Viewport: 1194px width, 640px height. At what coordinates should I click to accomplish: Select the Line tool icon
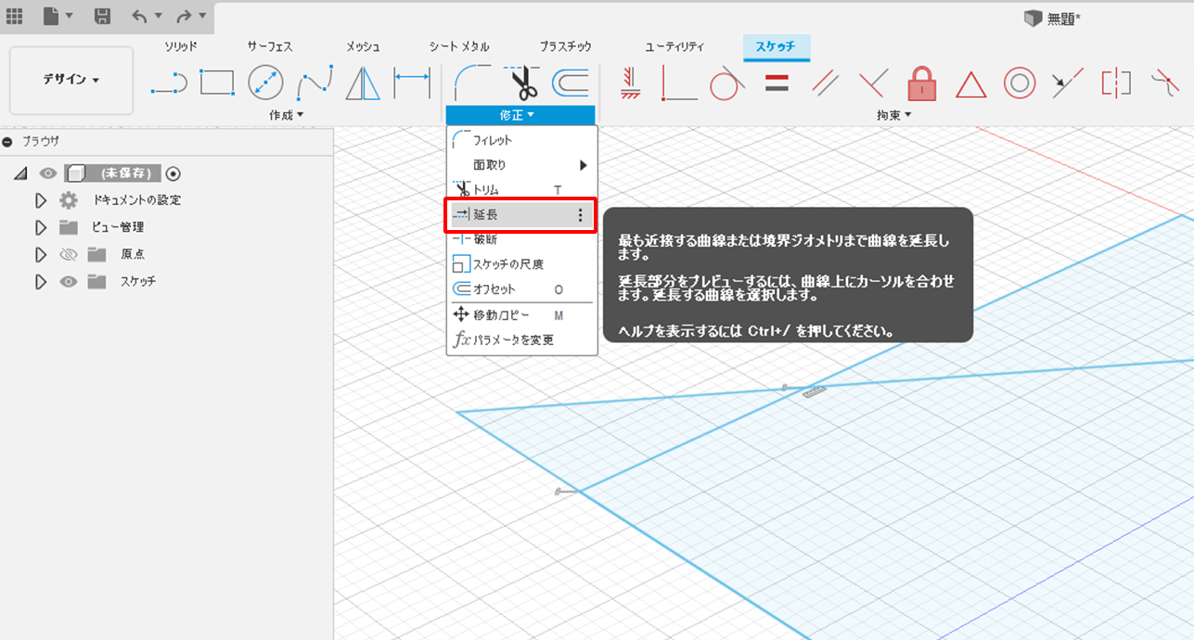tap(169, 83)
